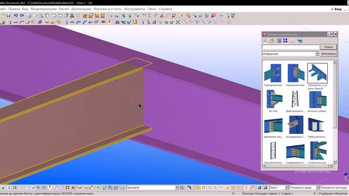
Task: Toggle the snap to intersections X switch
Action: click(221, 187)
